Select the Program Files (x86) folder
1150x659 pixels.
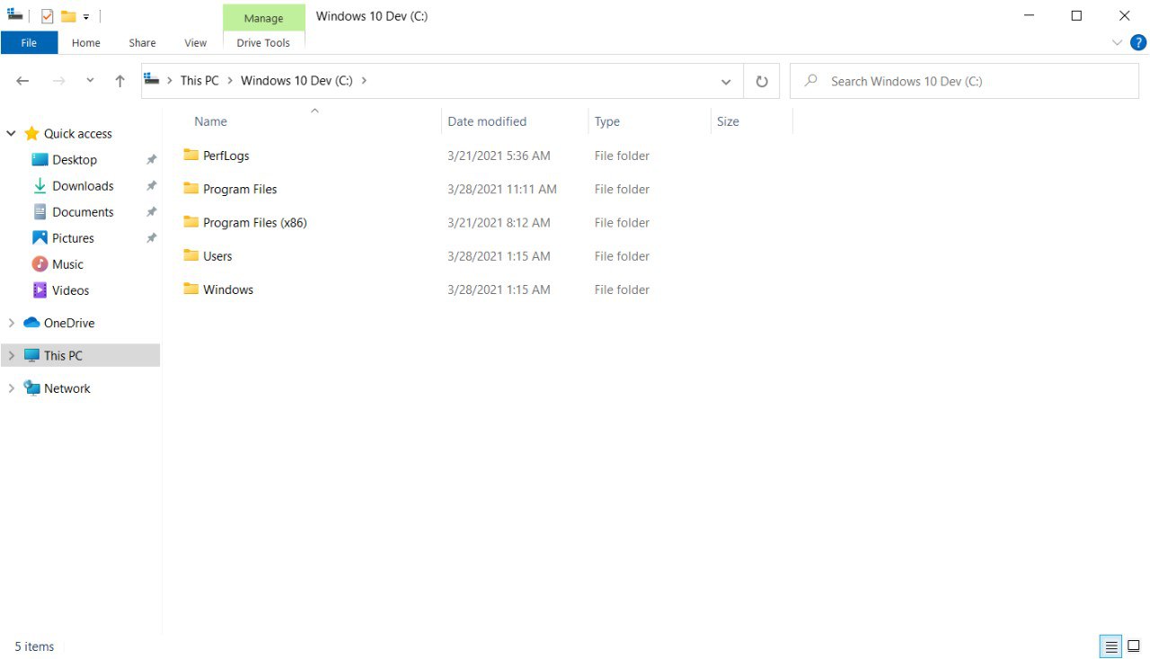click(x=254, y=223)
